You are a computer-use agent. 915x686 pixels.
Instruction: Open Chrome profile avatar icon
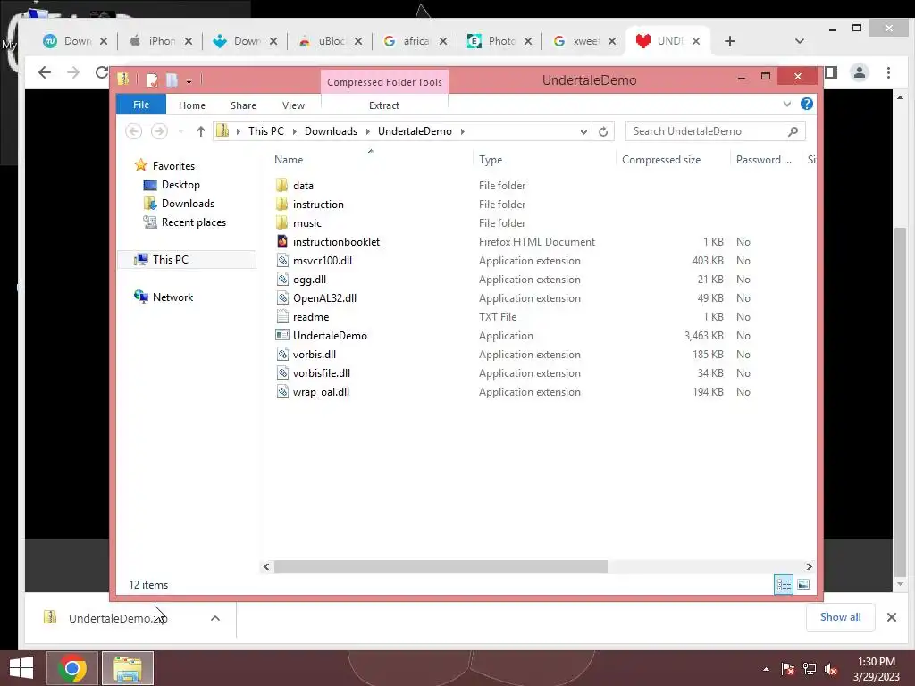click(x=859, y=73)
